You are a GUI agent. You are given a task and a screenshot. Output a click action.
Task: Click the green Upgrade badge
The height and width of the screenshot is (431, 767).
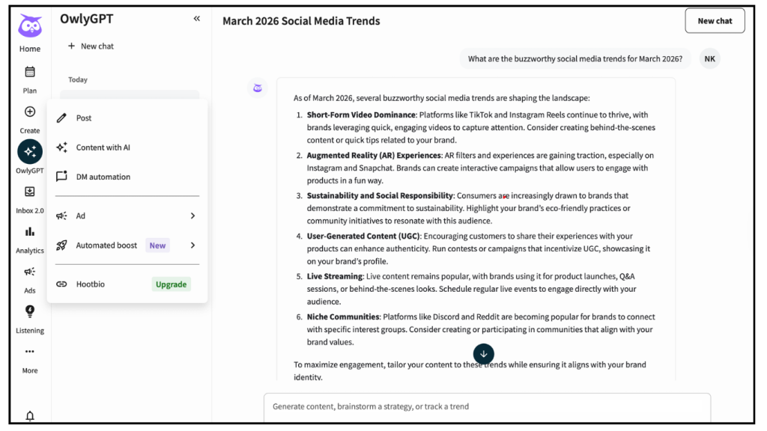coord(171,284)
